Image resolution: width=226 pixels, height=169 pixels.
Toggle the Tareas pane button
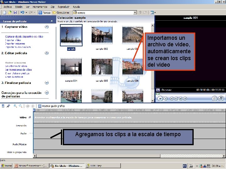coord(45,13)
